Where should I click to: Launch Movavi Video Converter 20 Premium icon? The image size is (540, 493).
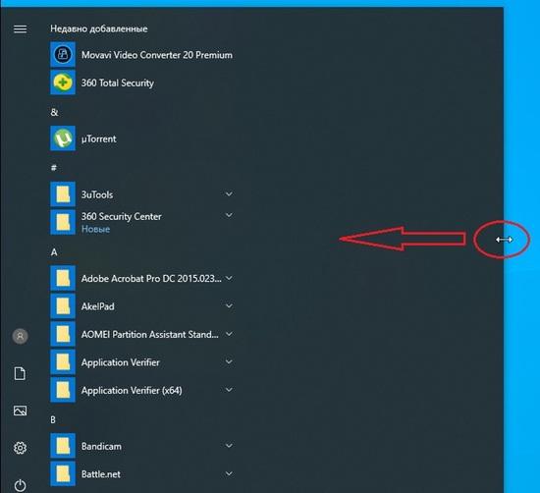pyautogui.click(x=63, y=54)
